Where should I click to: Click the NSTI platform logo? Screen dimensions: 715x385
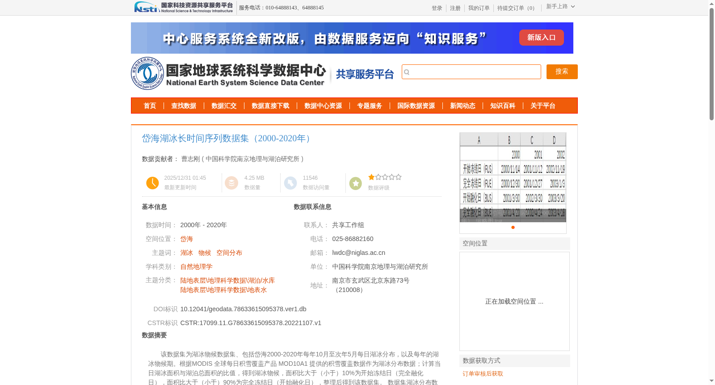click(184, 7)
